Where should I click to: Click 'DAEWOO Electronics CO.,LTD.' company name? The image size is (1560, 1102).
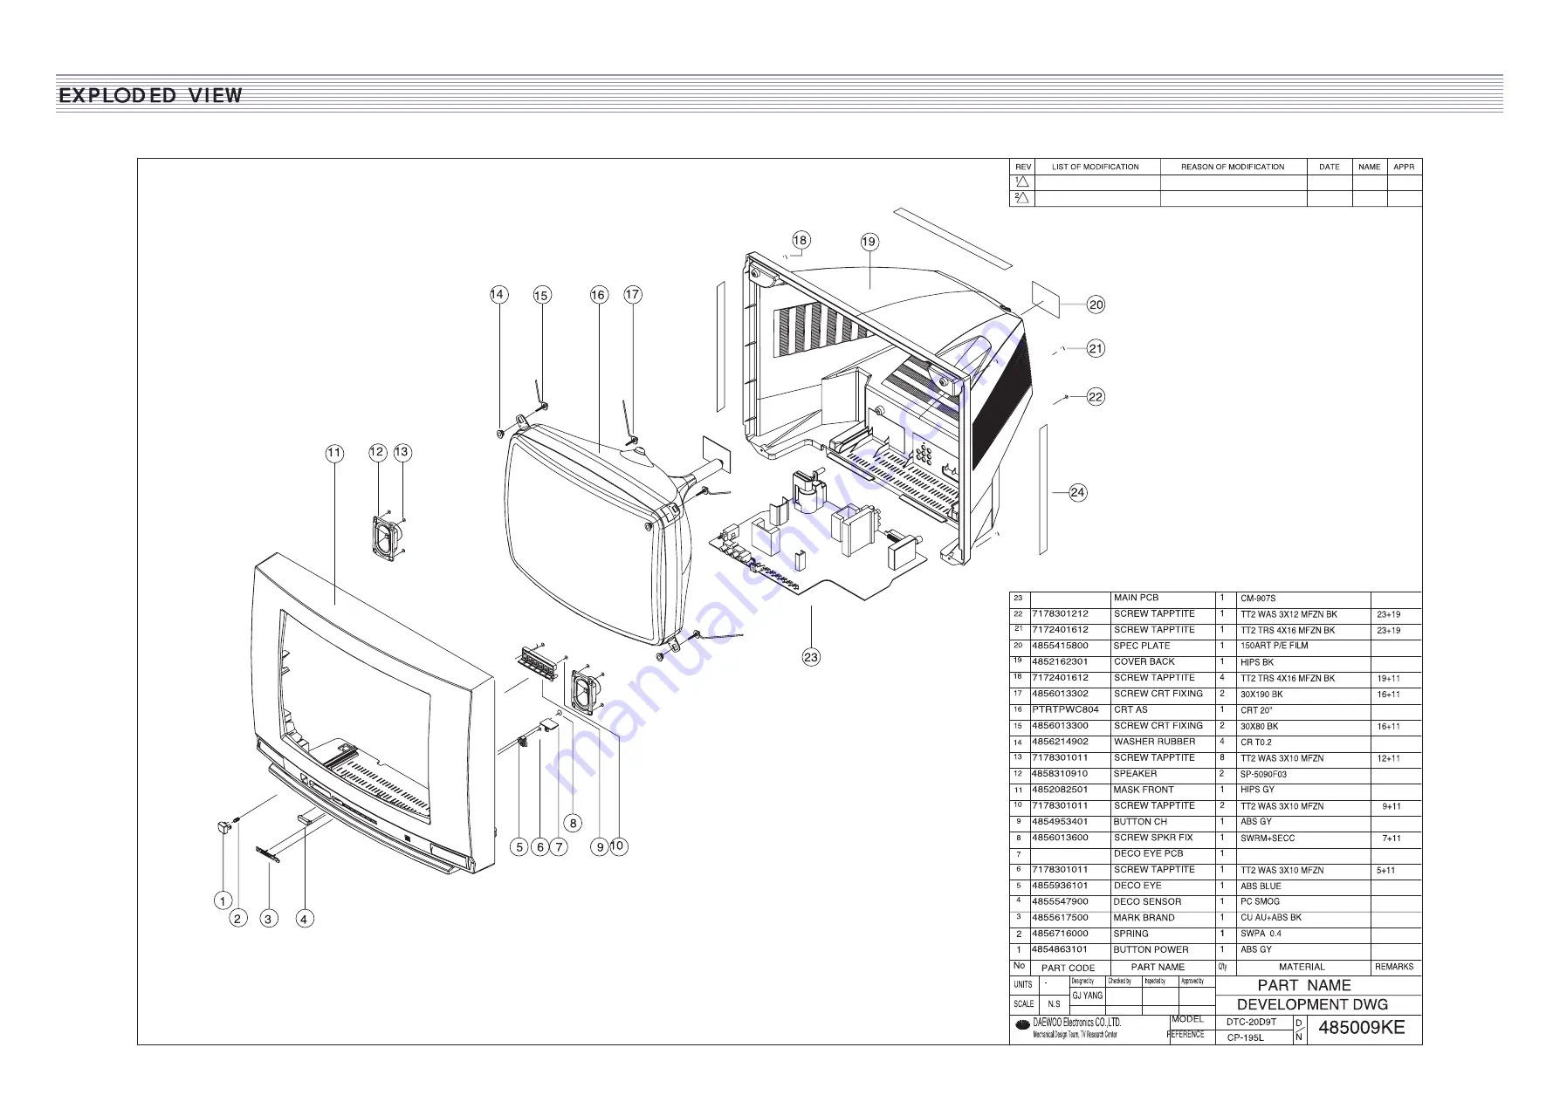click(x=1076, y=1023)
